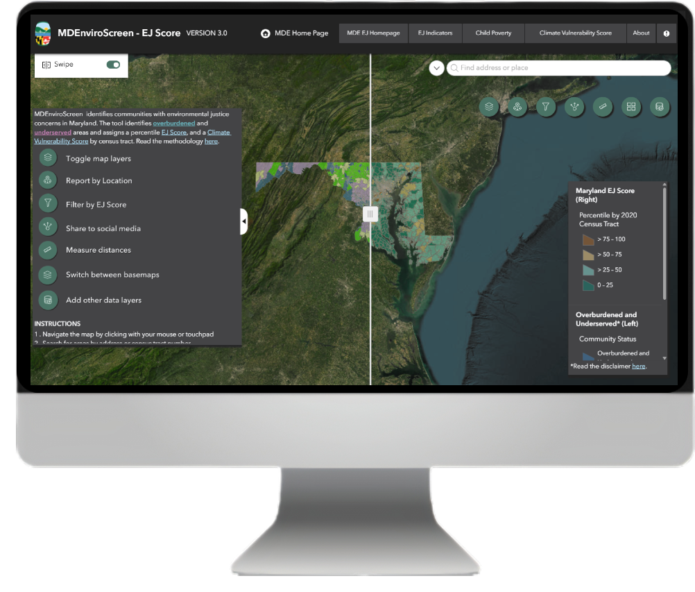Select the ruler measure icon in the map toolbar
This screenshot has height=592, width=695.
click(x=603, y=107)
